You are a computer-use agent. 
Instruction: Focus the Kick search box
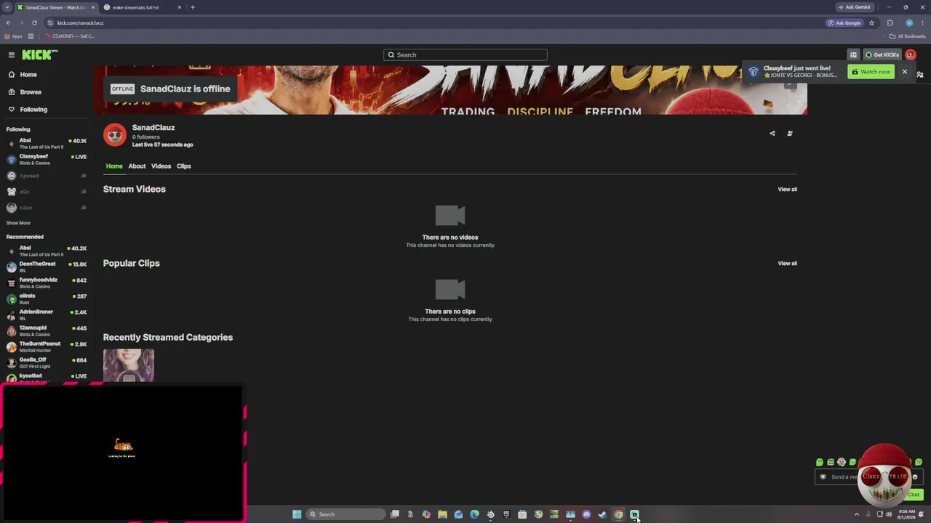pyautogui.click(x=465, y=54)
